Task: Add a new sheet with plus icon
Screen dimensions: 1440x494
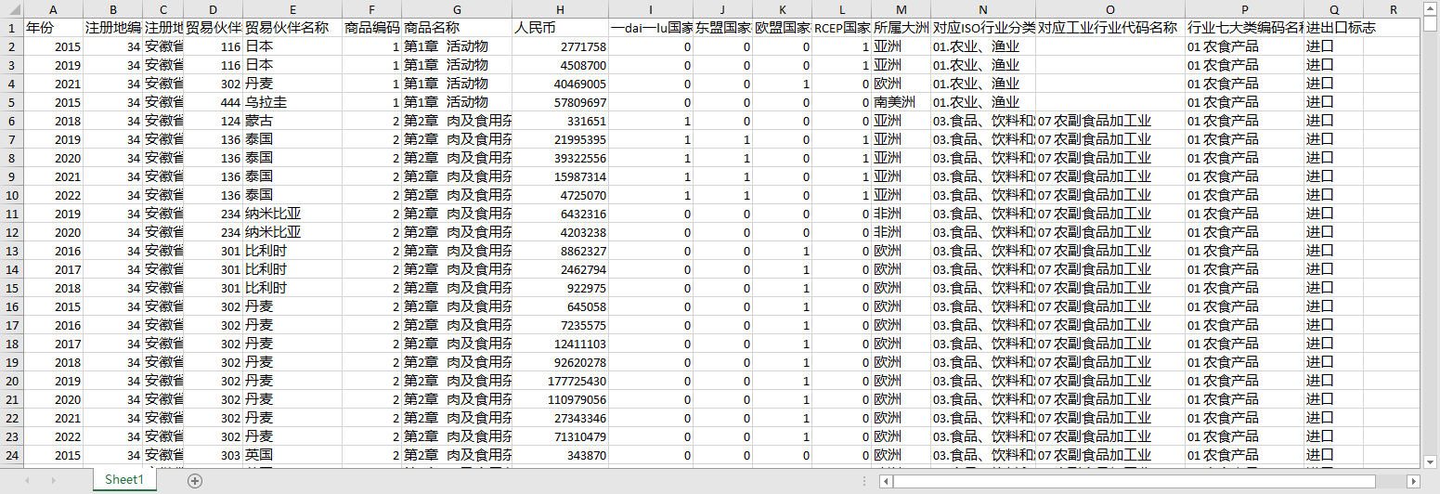Action: (x=194, y=480)
